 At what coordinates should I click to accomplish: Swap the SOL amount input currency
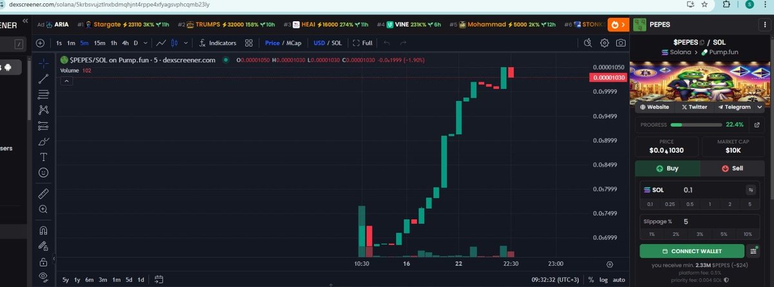pyautogui.click(x=751, y=190)
